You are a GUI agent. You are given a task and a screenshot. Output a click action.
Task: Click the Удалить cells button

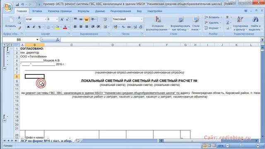[212, 23]
